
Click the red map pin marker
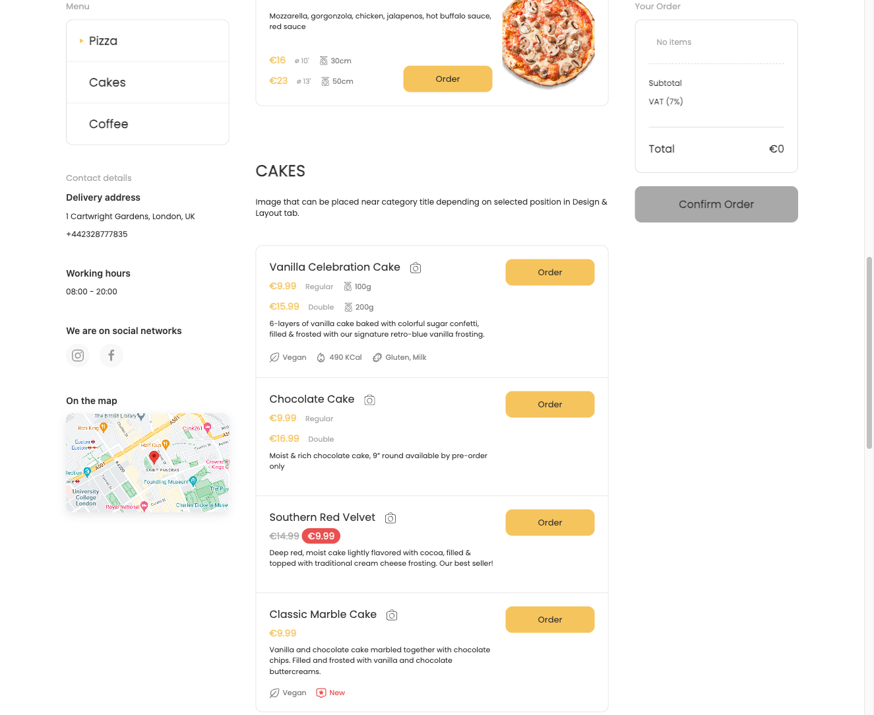(x=154, y=457)
